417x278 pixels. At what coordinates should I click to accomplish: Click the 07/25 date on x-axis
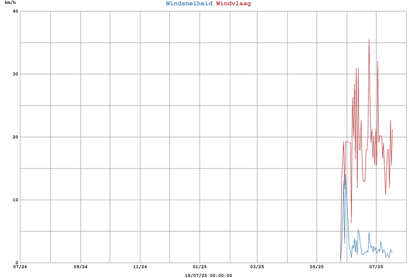pos(376,267)
